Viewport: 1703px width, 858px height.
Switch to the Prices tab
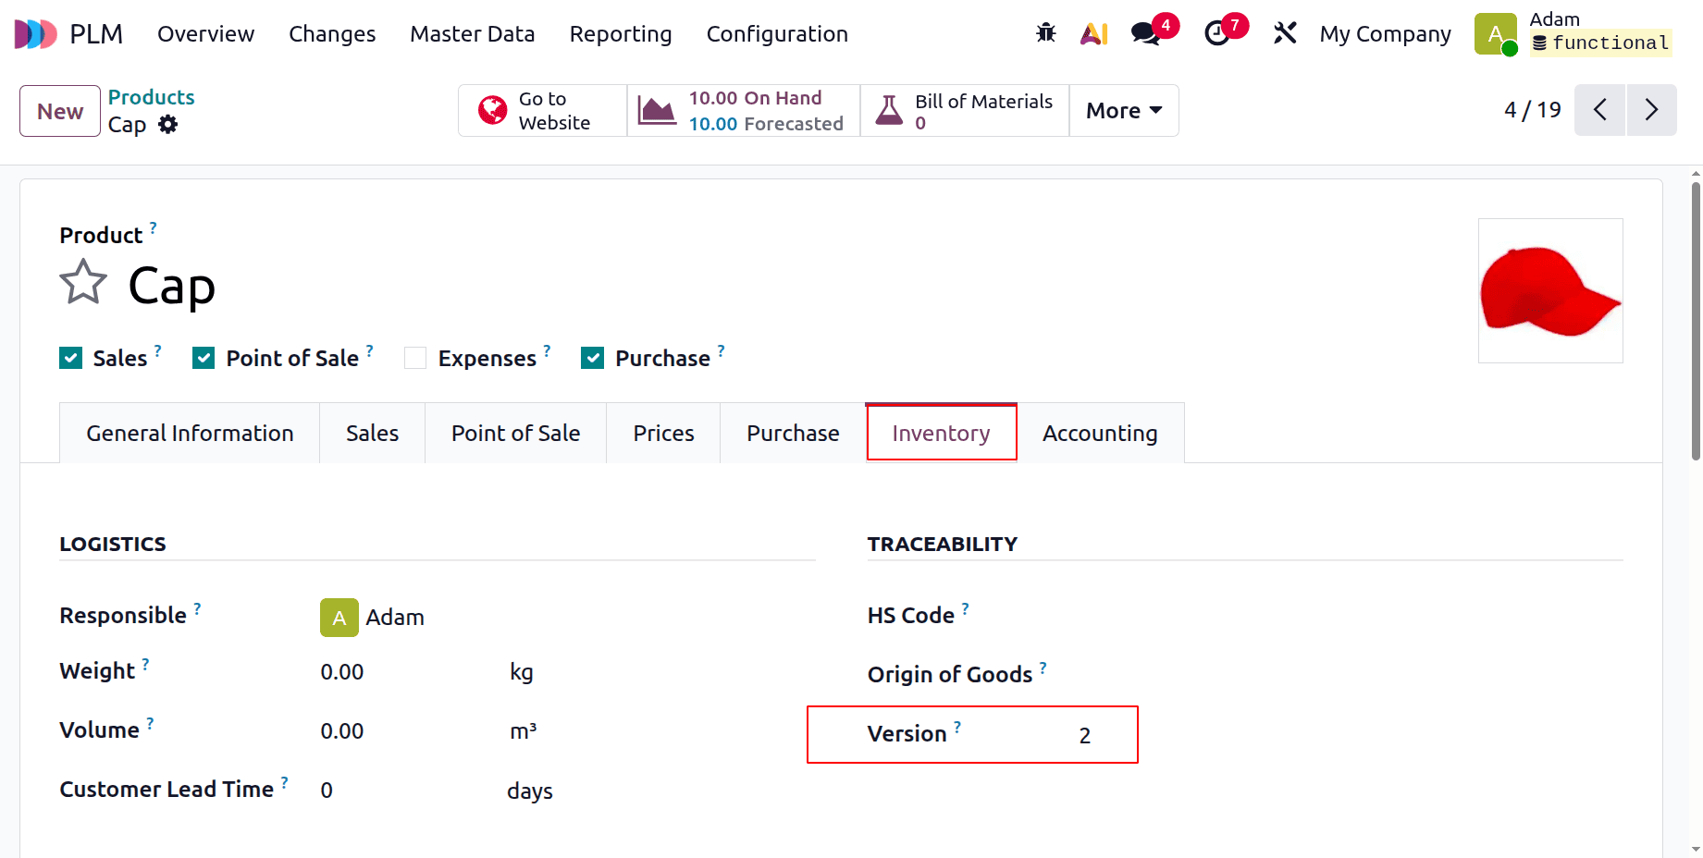(663, 433)
